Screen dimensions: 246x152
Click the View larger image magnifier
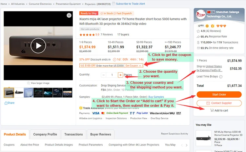coord(29,83)
